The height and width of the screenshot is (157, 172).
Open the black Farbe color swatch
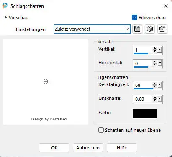coord(145,114)
